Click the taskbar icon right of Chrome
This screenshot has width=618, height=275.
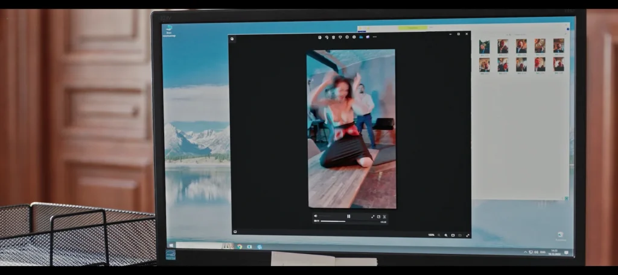point(249,247)
